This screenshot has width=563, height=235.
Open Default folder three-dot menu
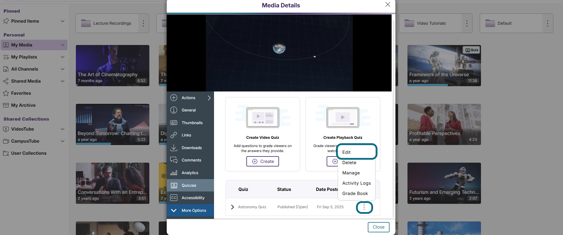[x=548, y=23]
